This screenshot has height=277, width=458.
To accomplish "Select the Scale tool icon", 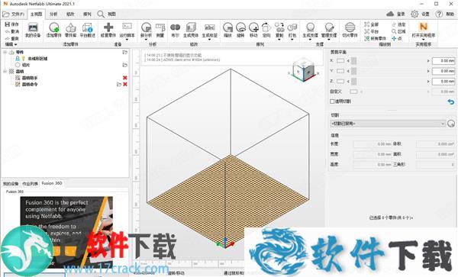I will [x=227, y=27].
